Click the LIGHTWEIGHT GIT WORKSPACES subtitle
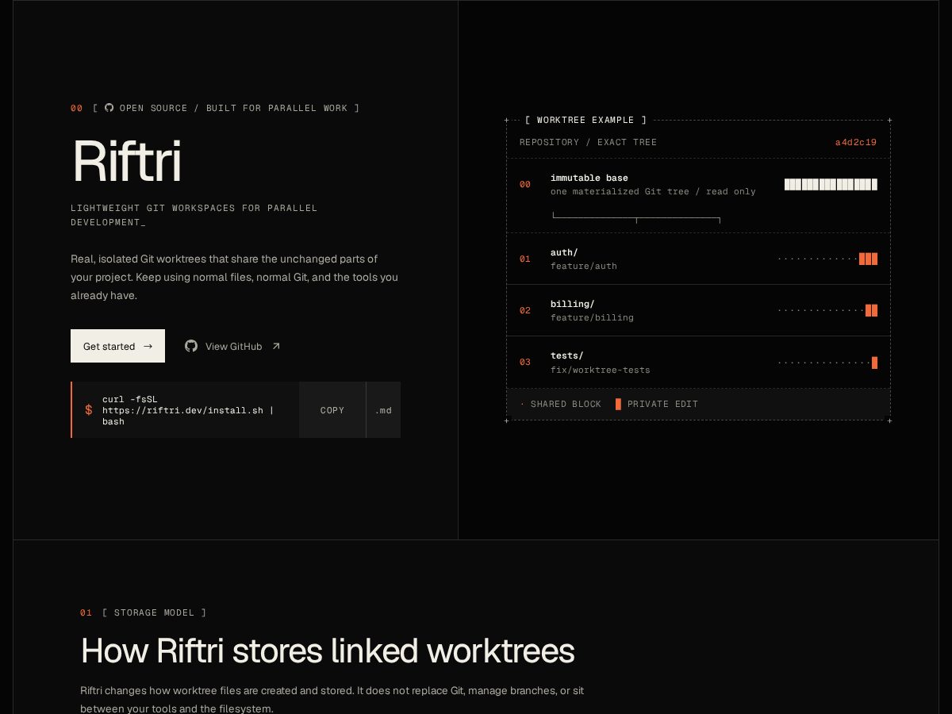 [x=194, y=215]
